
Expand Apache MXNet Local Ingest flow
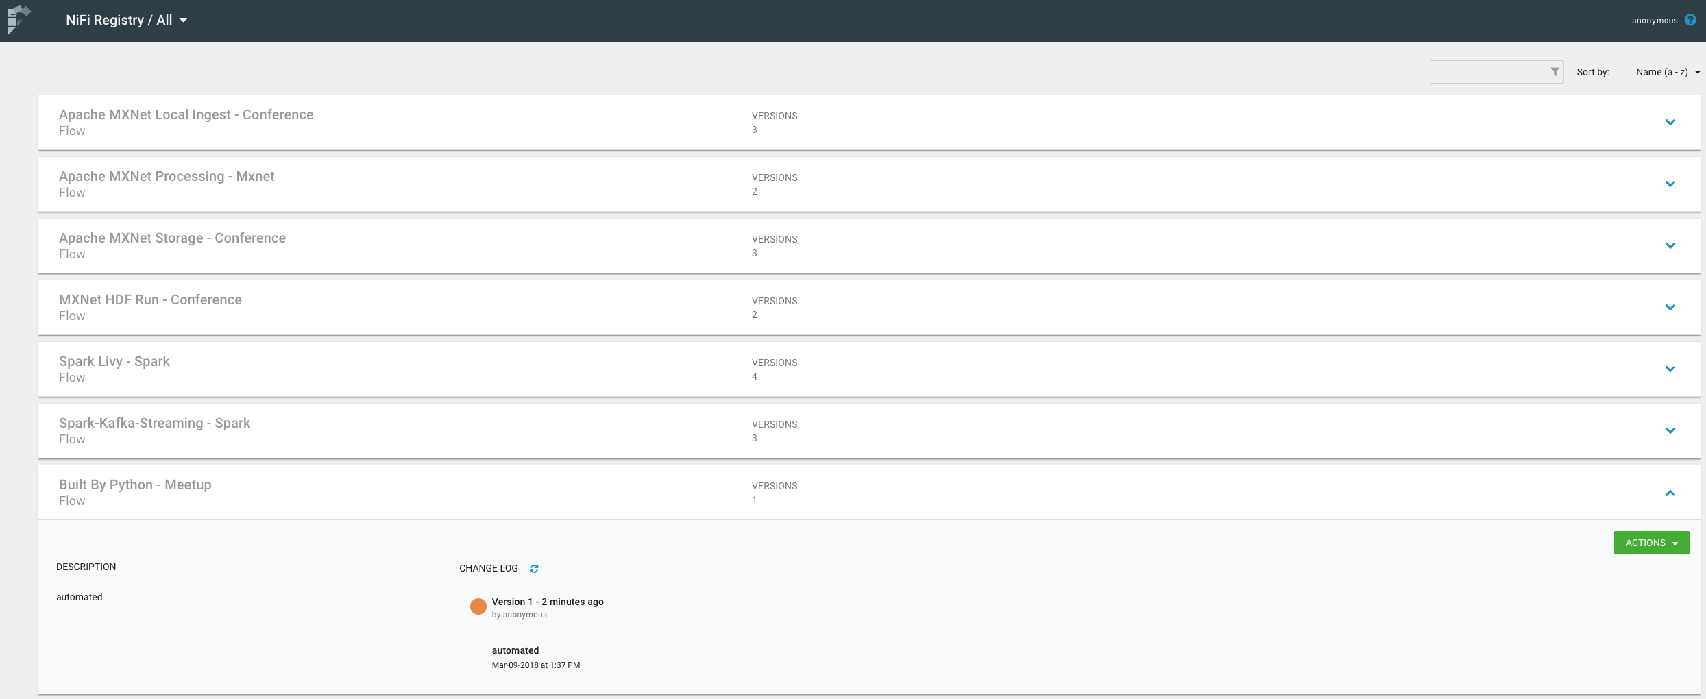pyautogui.click(x=1670, y=123)
